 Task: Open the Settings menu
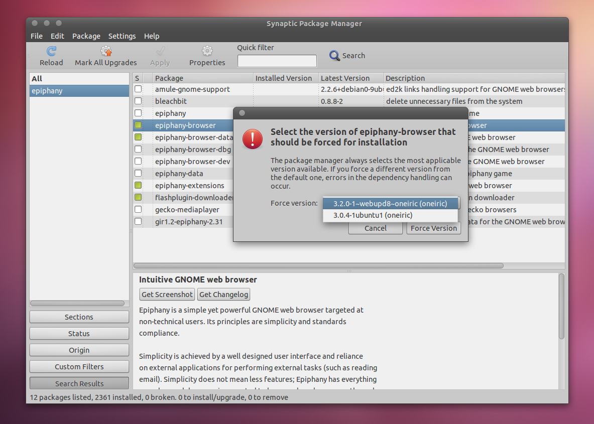[x=122, y=36]
